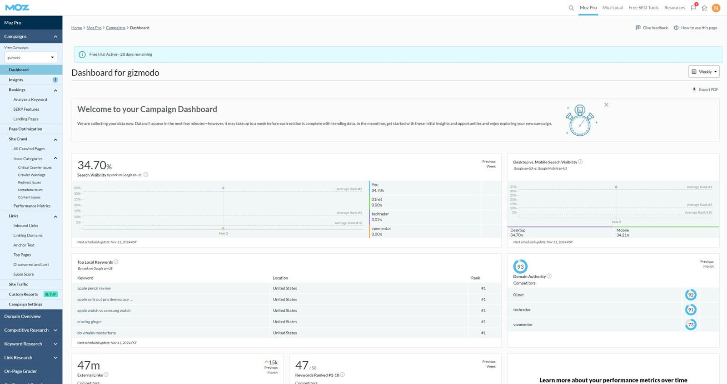
Task: Click vpnmentor authority score 73 ring
Action: (x=691, y=325)
